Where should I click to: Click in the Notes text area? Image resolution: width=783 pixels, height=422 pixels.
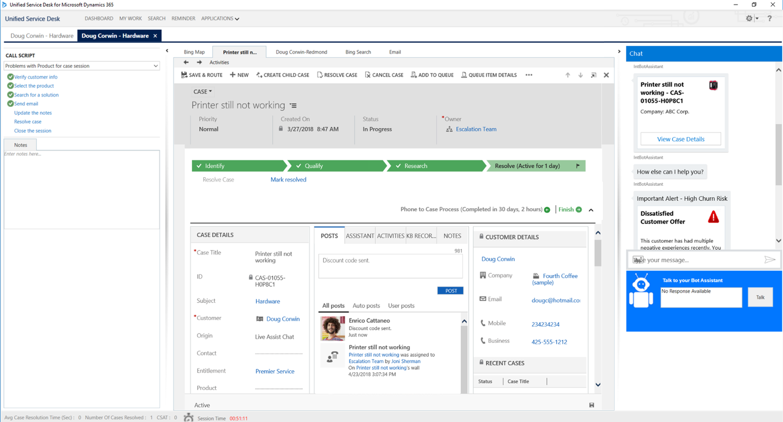(x=82, y=190)
